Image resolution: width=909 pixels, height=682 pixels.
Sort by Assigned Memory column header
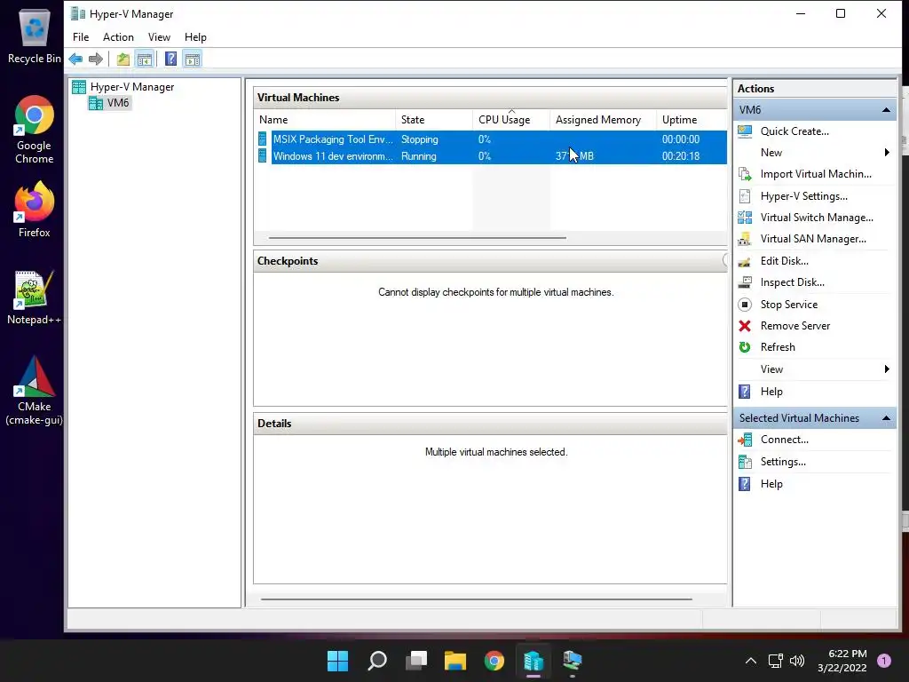point(603,120)
